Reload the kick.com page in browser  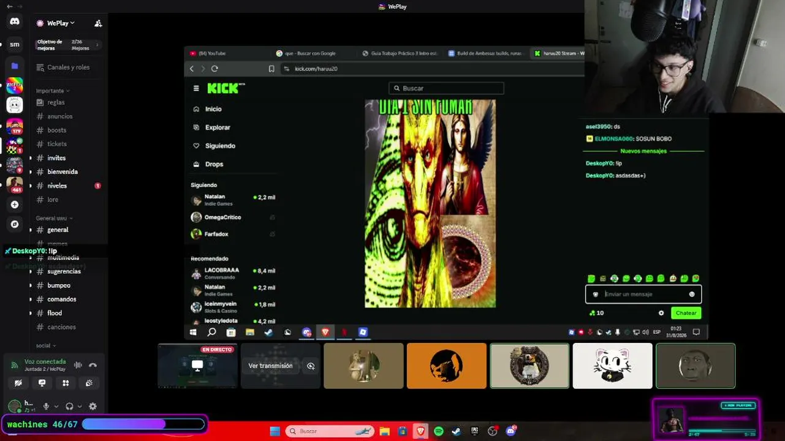214,69
